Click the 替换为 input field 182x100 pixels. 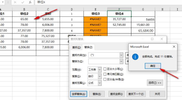click(x=104, y=61)
